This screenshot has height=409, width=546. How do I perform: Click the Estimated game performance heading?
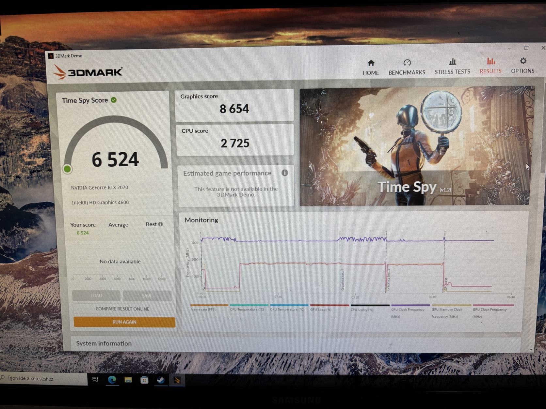pyautogui.click(x=227, y=173)
